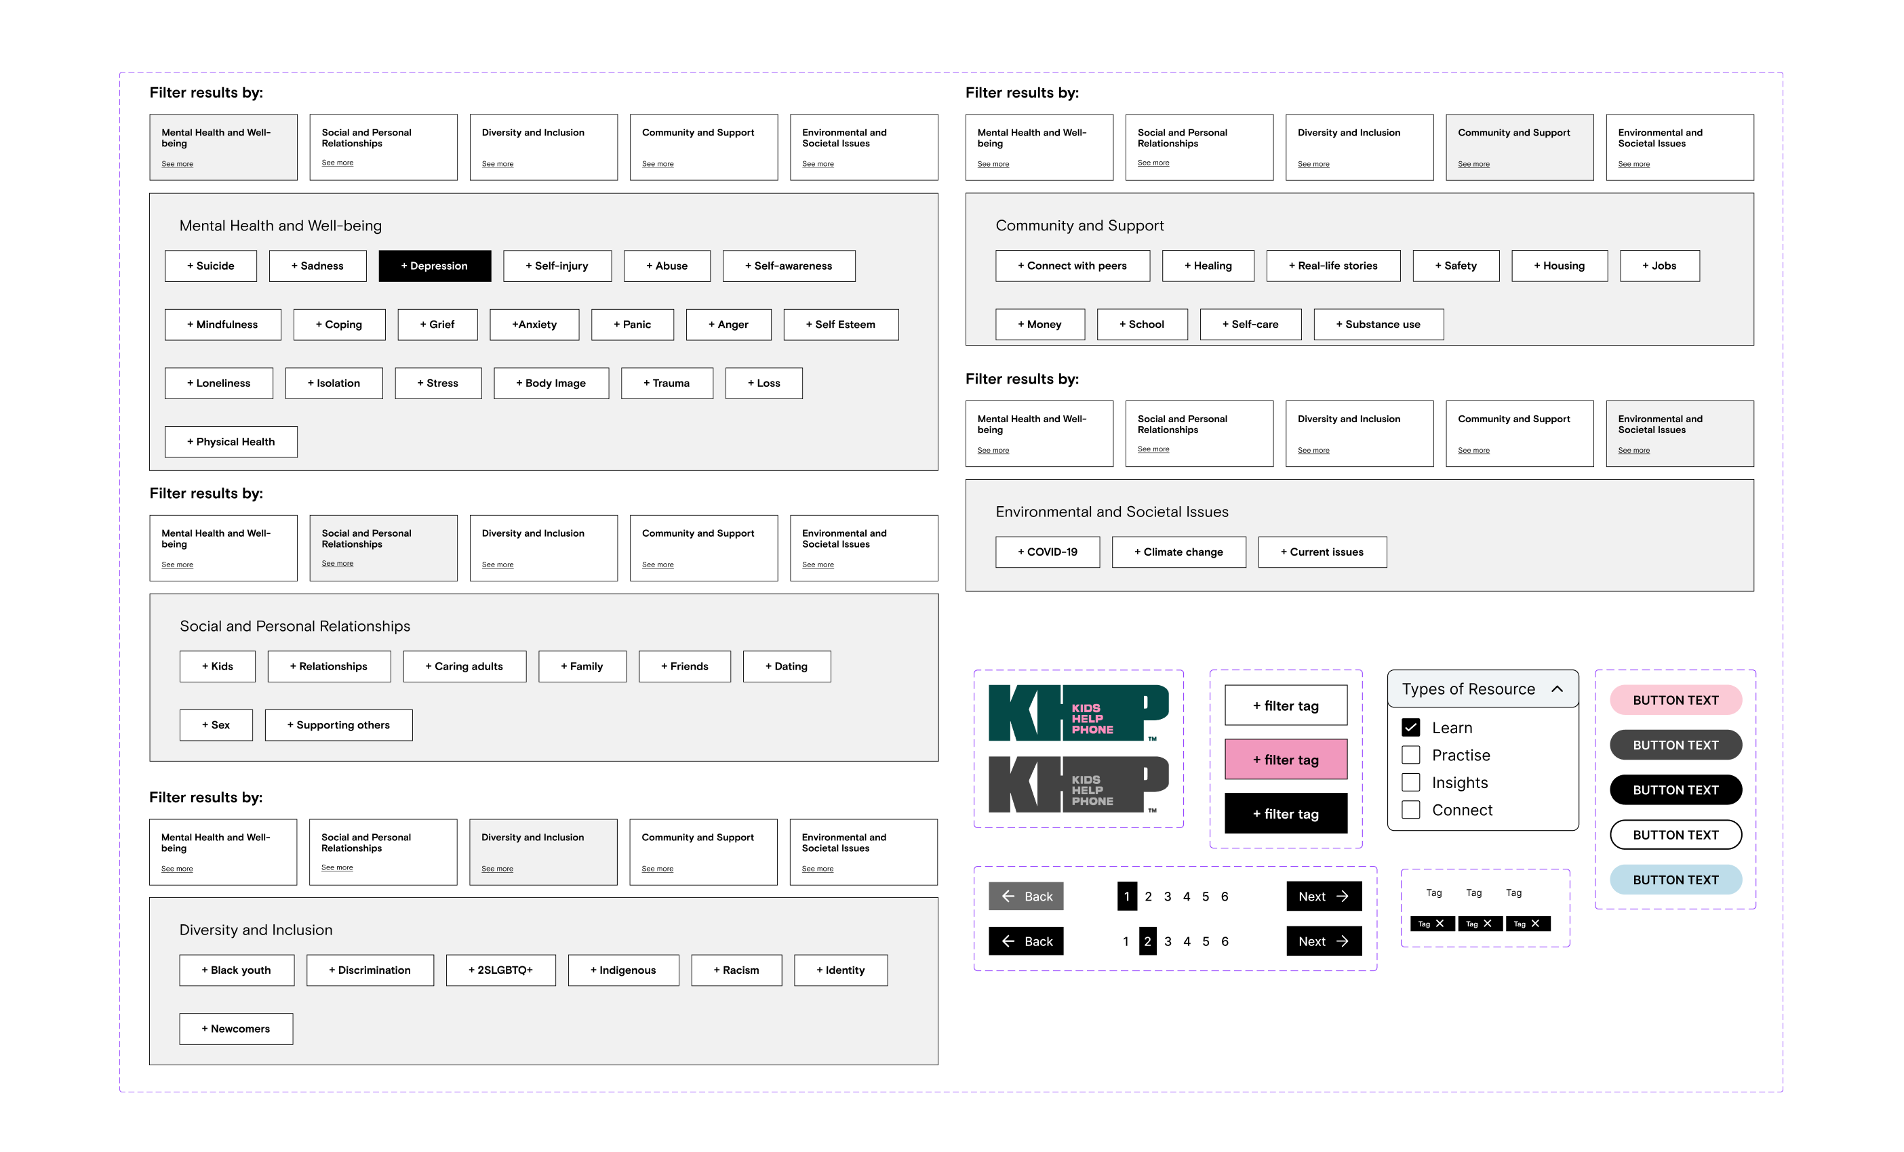
Task: Click the light blue BUTTON TEXT button
Action: point(1676,880)
